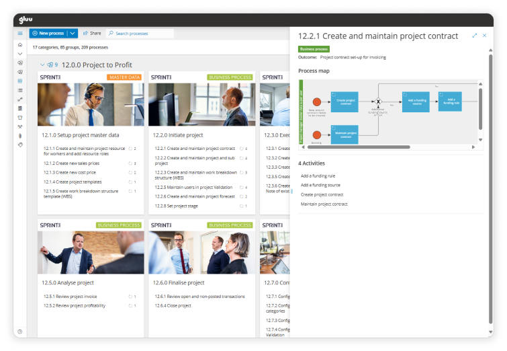Click the cycle count icon beside 12.2.8 Set project stage
Viewport: 507px width, 351px height.
point(242,206)
